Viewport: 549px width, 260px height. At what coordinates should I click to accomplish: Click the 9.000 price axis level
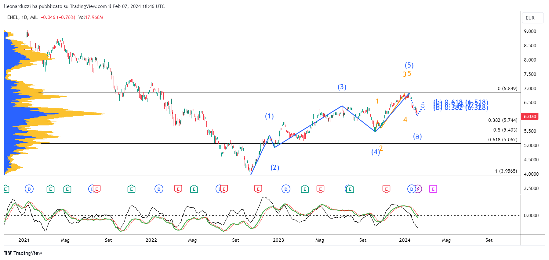click(x=530, y=31)
